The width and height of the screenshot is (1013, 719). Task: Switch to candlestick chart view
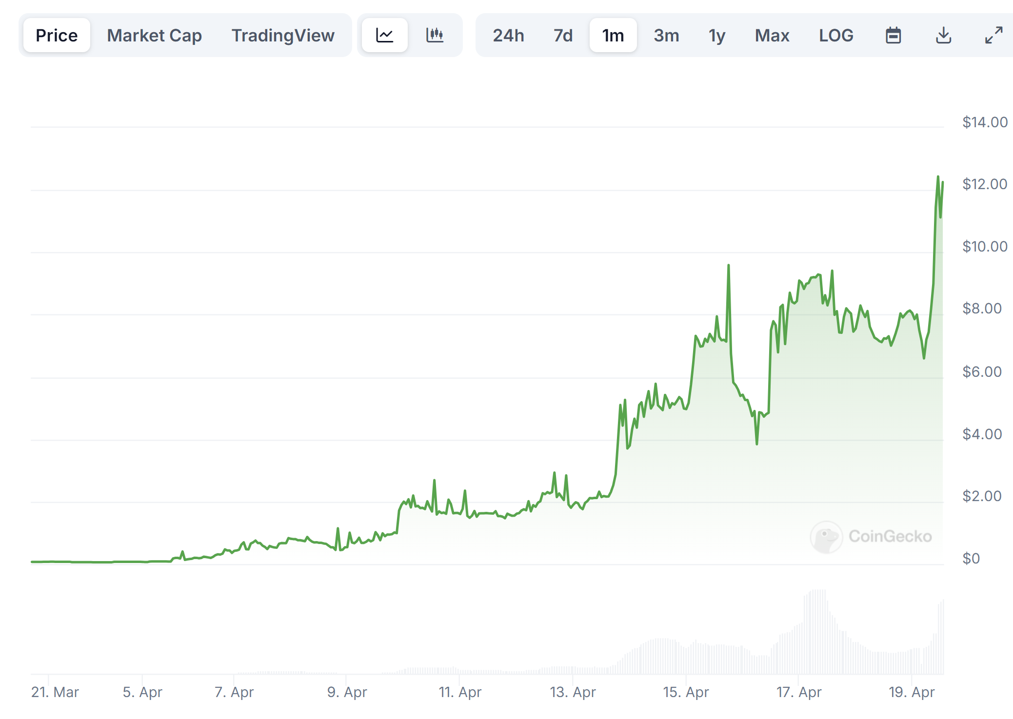pos(436,35)
